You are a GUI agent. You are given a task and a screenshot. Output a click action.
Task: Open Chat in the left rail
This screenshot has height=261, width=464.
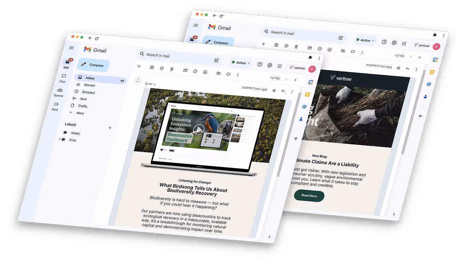tap(63, 78)
